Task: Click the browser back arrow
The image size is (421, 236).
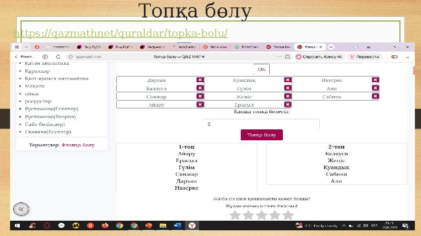Action: click(16, 57)
